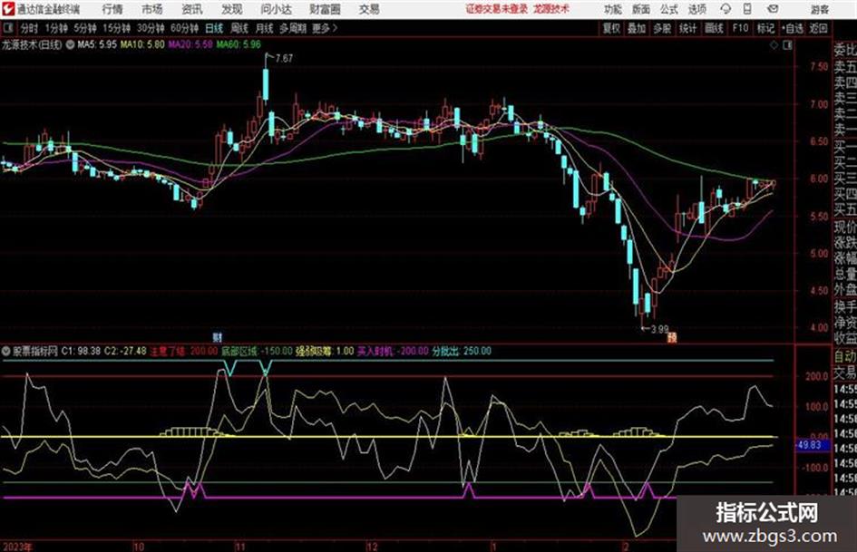Click the 游客 guest account label
Image resolution: width=857 pixels, height=552 pixels.
pyautogui.click(x=819, y=9)
